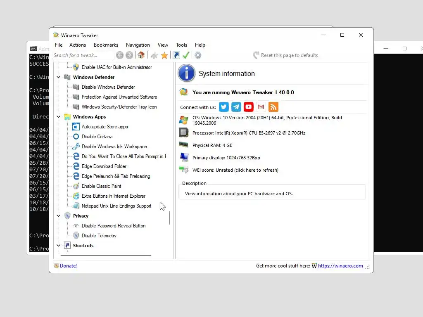423x317 pixels.
Task: Click the Windows logo icon beside OS line
Action: click(x=184, y=120)
